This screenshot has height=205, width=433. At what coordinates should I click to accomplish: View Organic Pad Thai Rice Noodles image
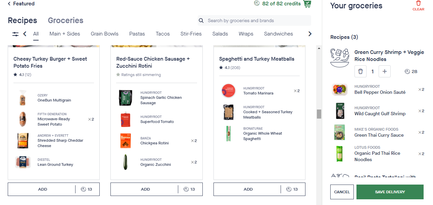340,154
